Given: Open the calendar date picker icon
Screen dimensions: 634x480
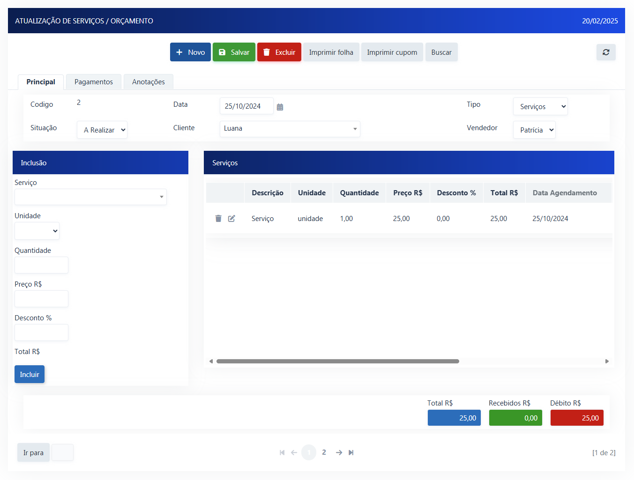Looking at the screenshot, I should [280, 107].
